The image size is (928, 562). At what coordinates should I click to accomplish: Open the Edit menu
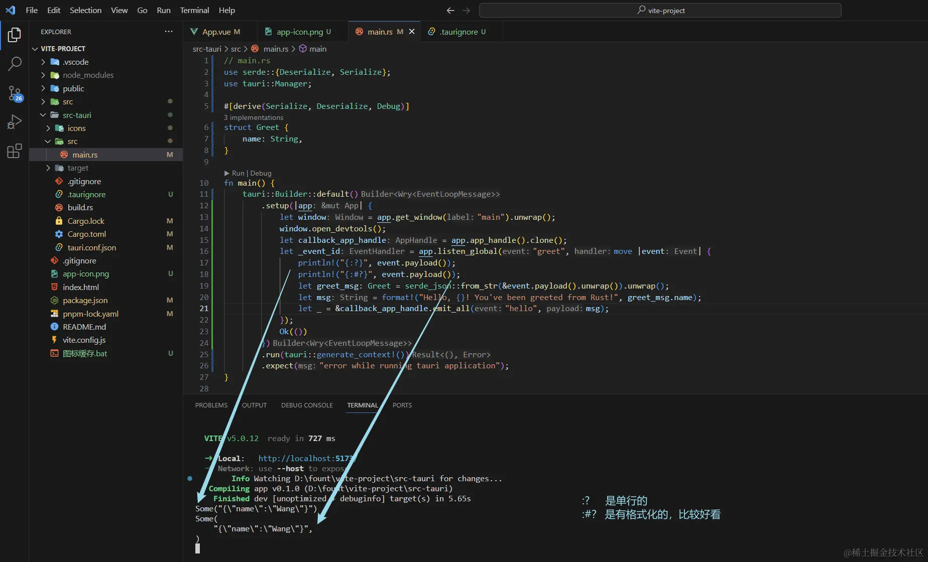(x=54, y=10)
